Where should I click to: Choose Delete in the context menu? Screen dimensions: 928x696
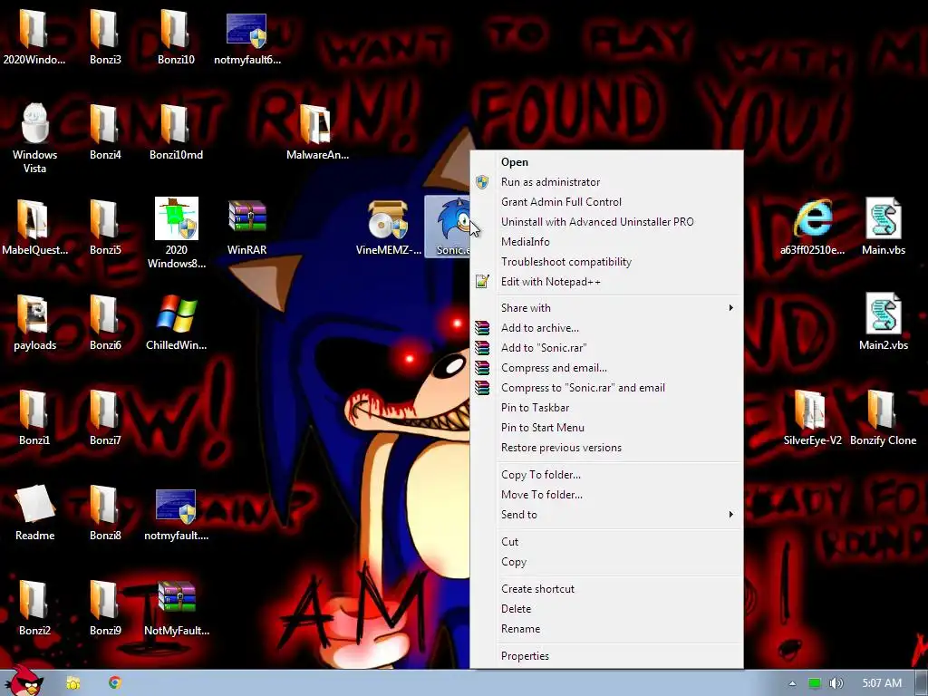pyautogui.click(x=606, y=609)
